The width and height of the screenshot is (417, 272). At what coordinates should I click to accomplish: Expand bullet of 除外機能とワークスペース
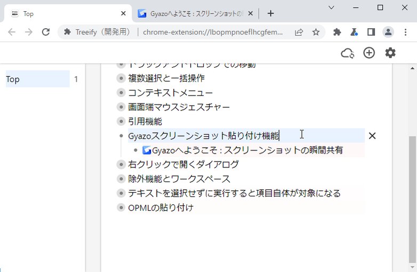(121, 179)
